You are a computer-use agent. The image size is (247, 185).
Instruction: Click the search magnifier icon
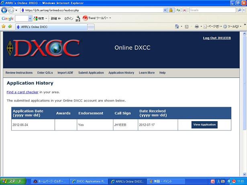tap(239, 10)
